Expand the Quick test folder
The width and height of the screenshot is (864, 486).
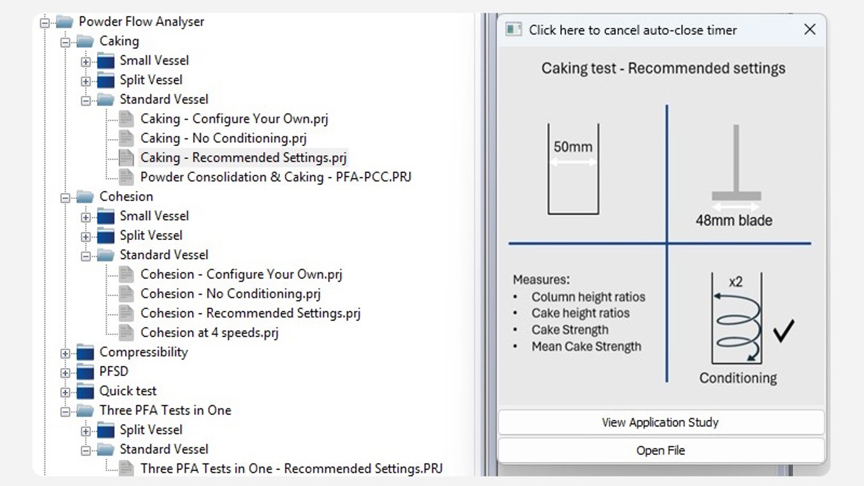pos(65,393)
